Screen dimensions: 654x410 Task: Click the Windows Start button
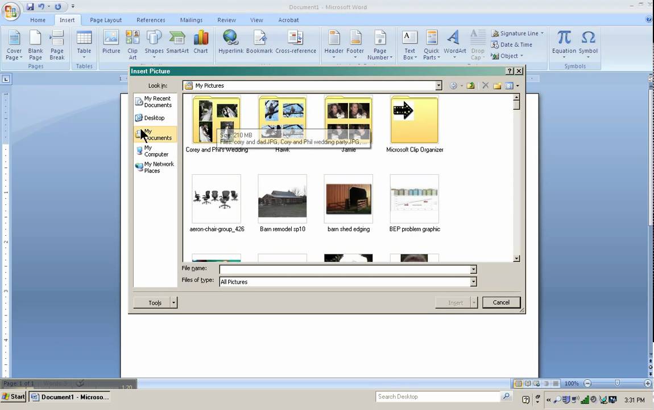click(x=13, y=397)
